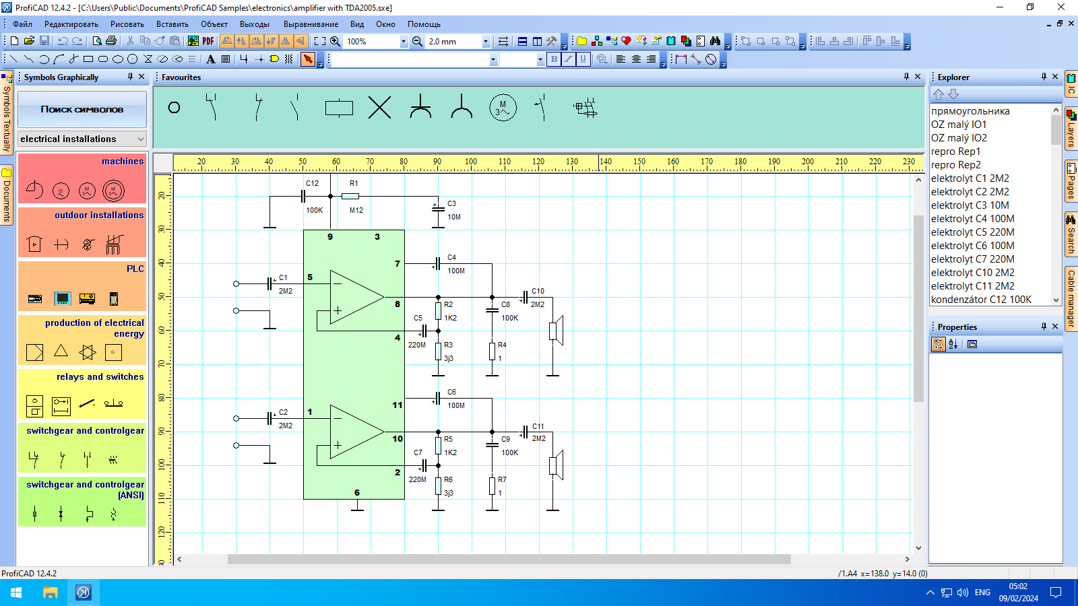This screenshot has width=1078, height=606.
Task: Toggle the red arrow selection mode
Action: [308, 59]
